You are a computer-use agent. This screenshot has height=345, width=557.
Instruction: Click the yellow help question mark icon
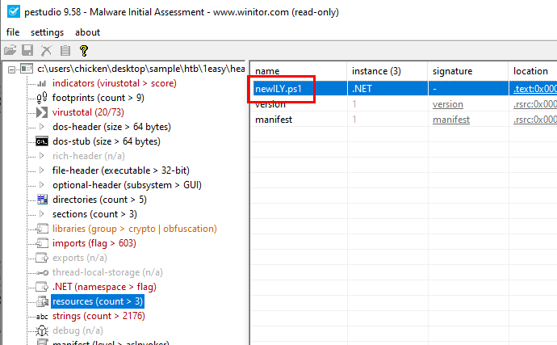[x=84, y=51]
